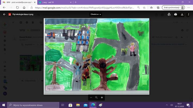The image size is (193, 108).
Task: Download the Pipi ekologia klasa 4.png file
Action: pyautogui.click(x=182, y=14)
